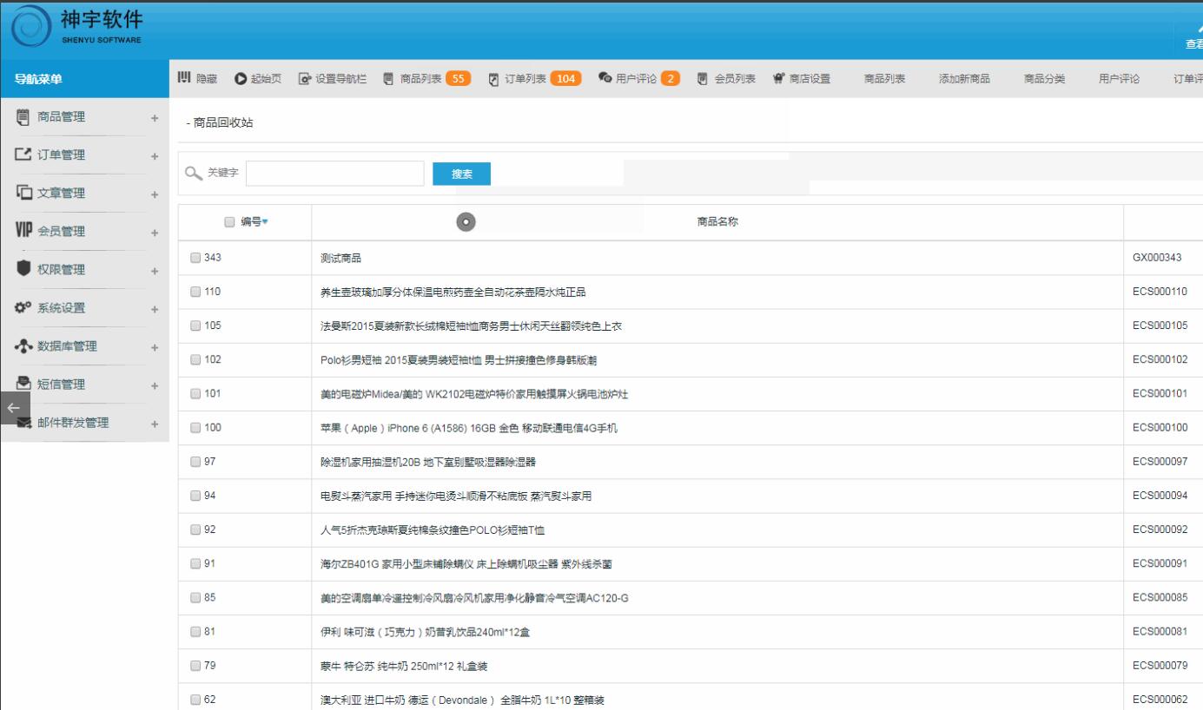Click the blue 搜索 button
Image resolution: width=1203 pixels, height=710 pixels.
[461, 174]
